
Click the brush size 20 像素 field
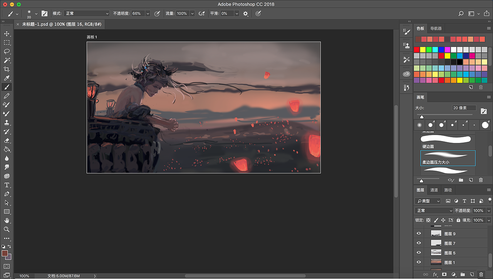pyautogui.click(x=464, y=108)
